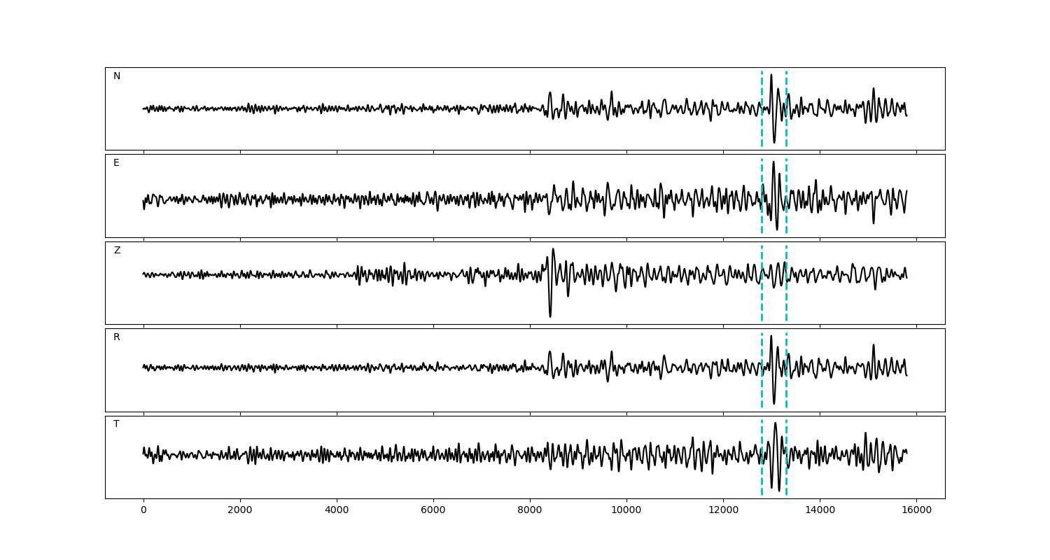The width and height of the screenshot is (1050, 560).
Task: Select the Z component panel label
Action: [117, 251]
